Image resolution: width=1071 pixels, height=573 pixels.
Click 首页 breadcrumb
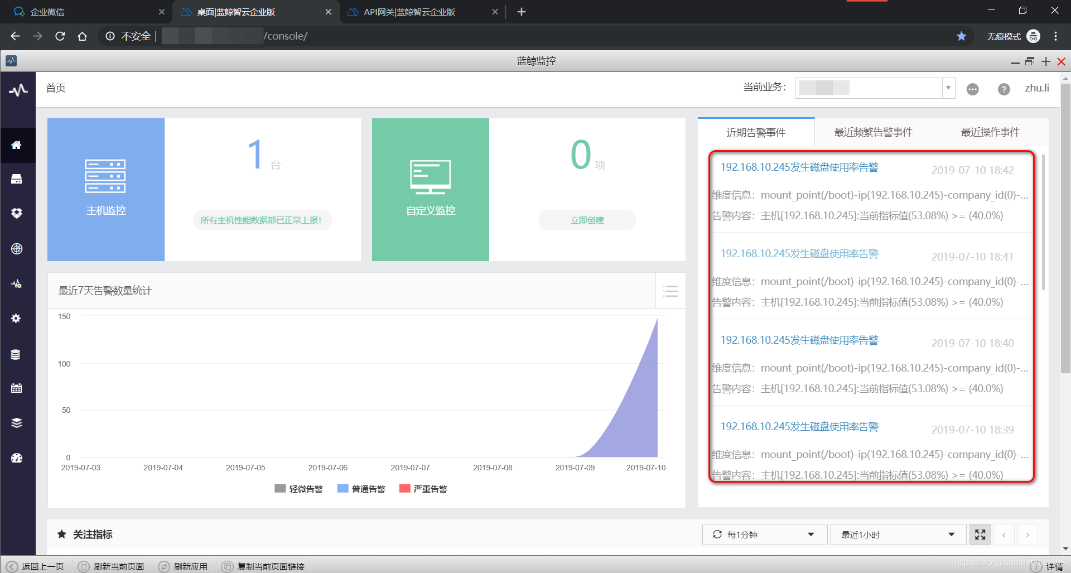click(x=56, y=88)
